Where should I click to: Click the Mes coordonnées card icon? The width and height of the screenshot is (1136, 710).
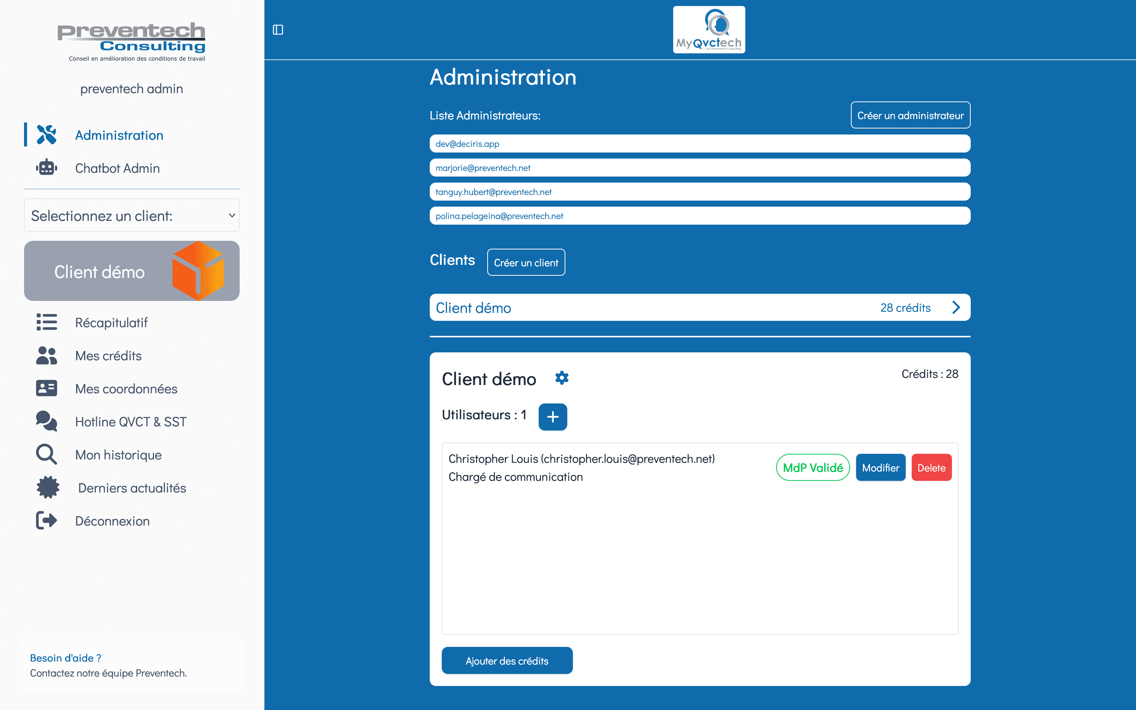click(x=47, y=388)
